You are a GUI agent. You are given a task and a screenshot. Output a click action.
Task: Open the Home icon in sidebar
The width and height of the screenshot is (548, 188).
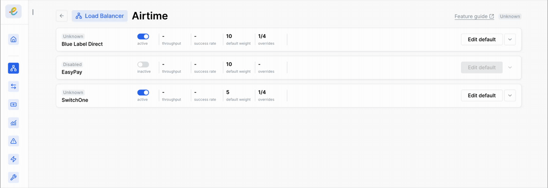[14, 39]
